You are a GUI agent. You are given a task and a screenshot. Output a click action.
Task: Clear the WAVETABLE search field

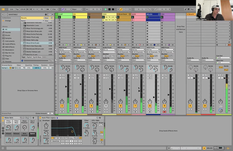tap(46, 15)
